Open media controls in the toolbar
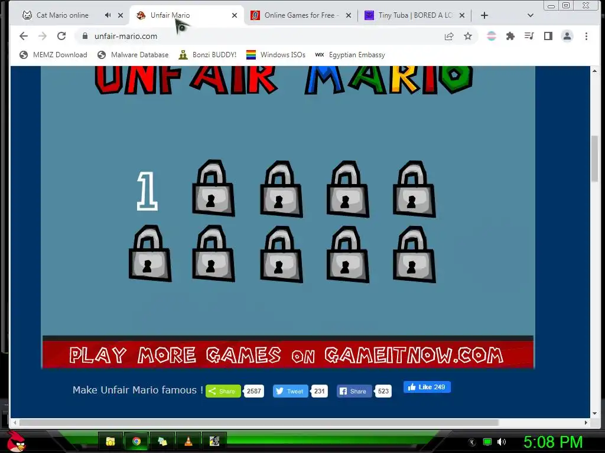The width and height of the screenshot is (605, 453). pos(529,36)
